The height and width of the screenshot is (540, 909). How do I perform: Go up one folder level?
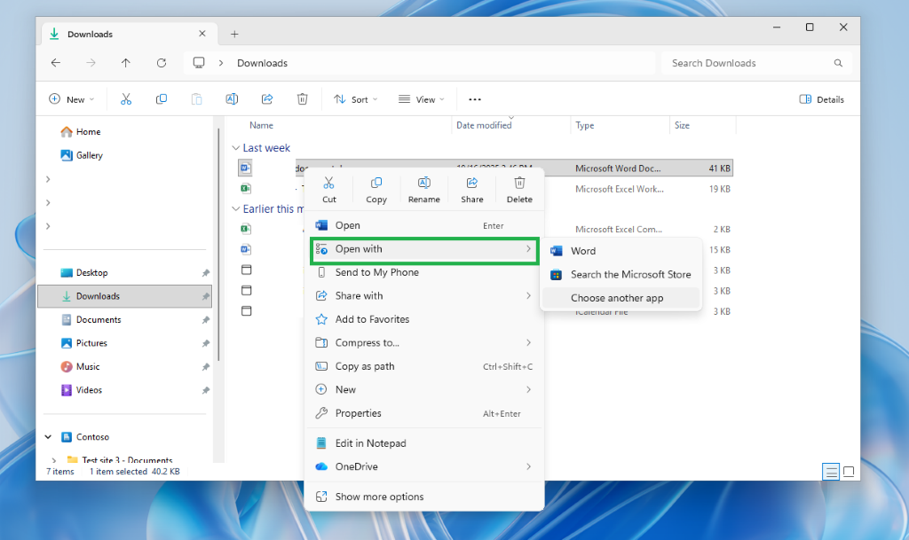point(126,63)
